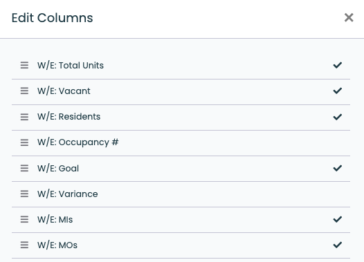Select the reorder handle for W/E: MIs
This screenshot has height=262, width=364.
point(24,219)
